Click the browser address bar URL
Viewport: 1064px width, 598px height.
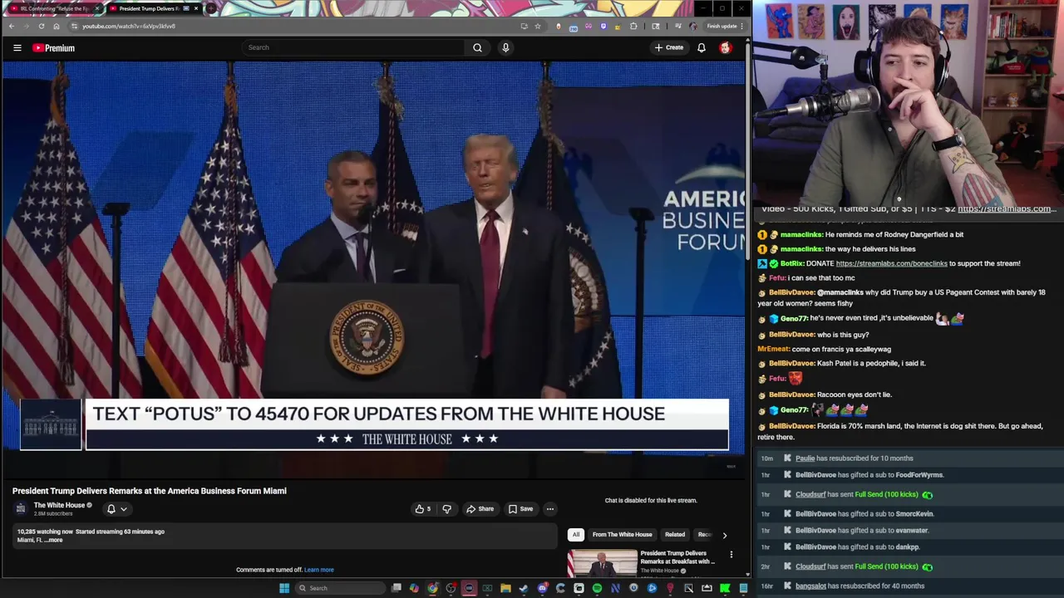coord(128,26)
